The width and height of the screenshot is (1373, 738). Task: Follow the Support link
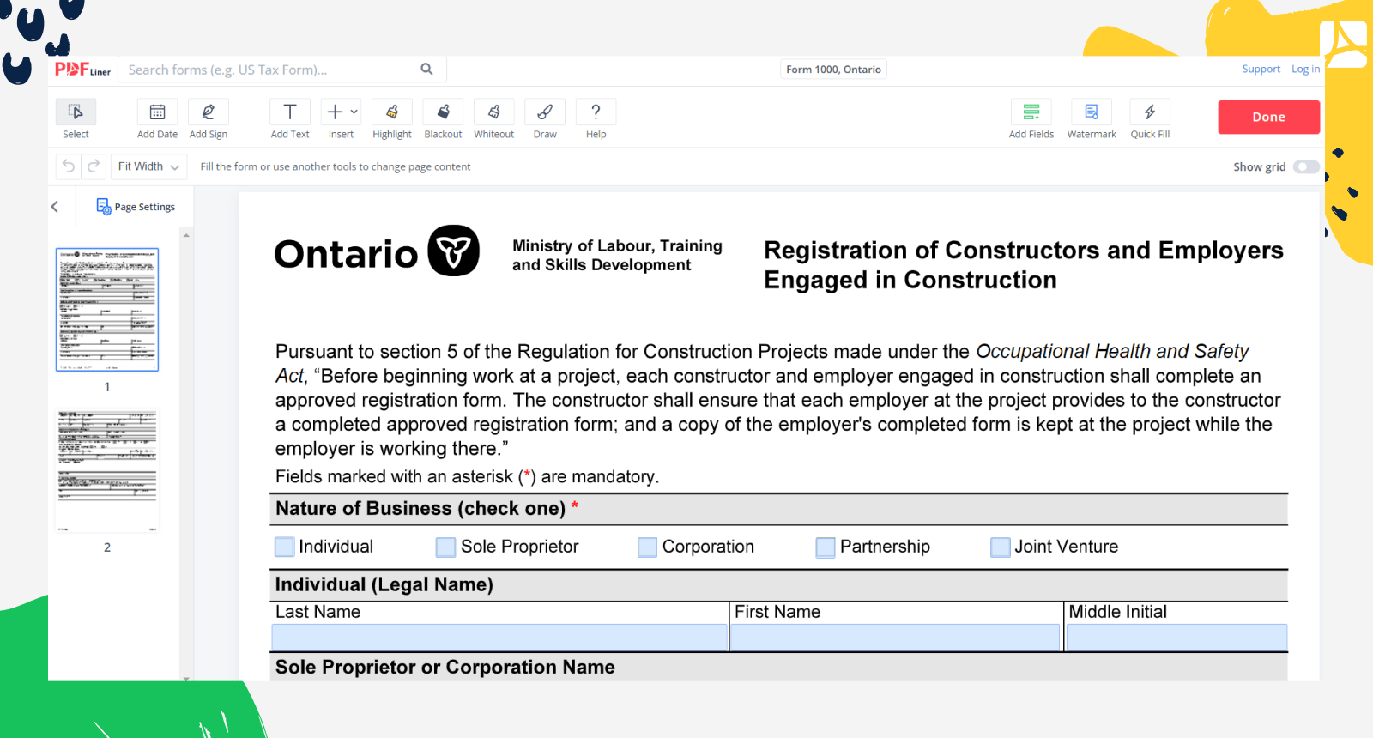(1261, 70)
